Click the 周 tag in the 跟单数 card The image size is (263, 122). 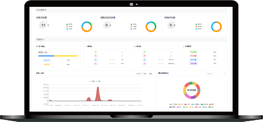coord(96,56)
